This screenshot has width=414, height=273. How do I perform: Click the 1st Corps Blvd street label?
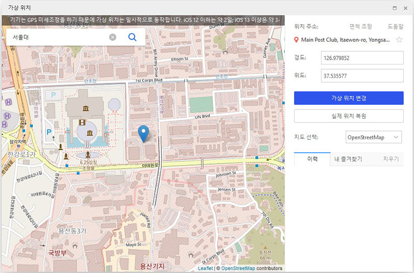tap(149, 81)
